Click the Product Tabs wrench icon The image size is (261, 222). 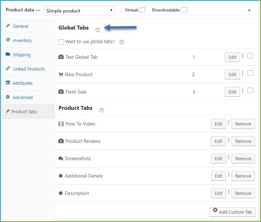tap(8, 111)
